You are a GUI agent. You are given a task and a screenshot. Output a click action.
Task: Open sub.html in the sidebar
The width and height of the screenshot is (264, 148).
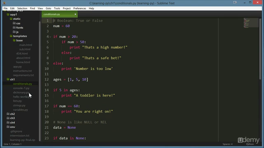[x=25, y=49]
